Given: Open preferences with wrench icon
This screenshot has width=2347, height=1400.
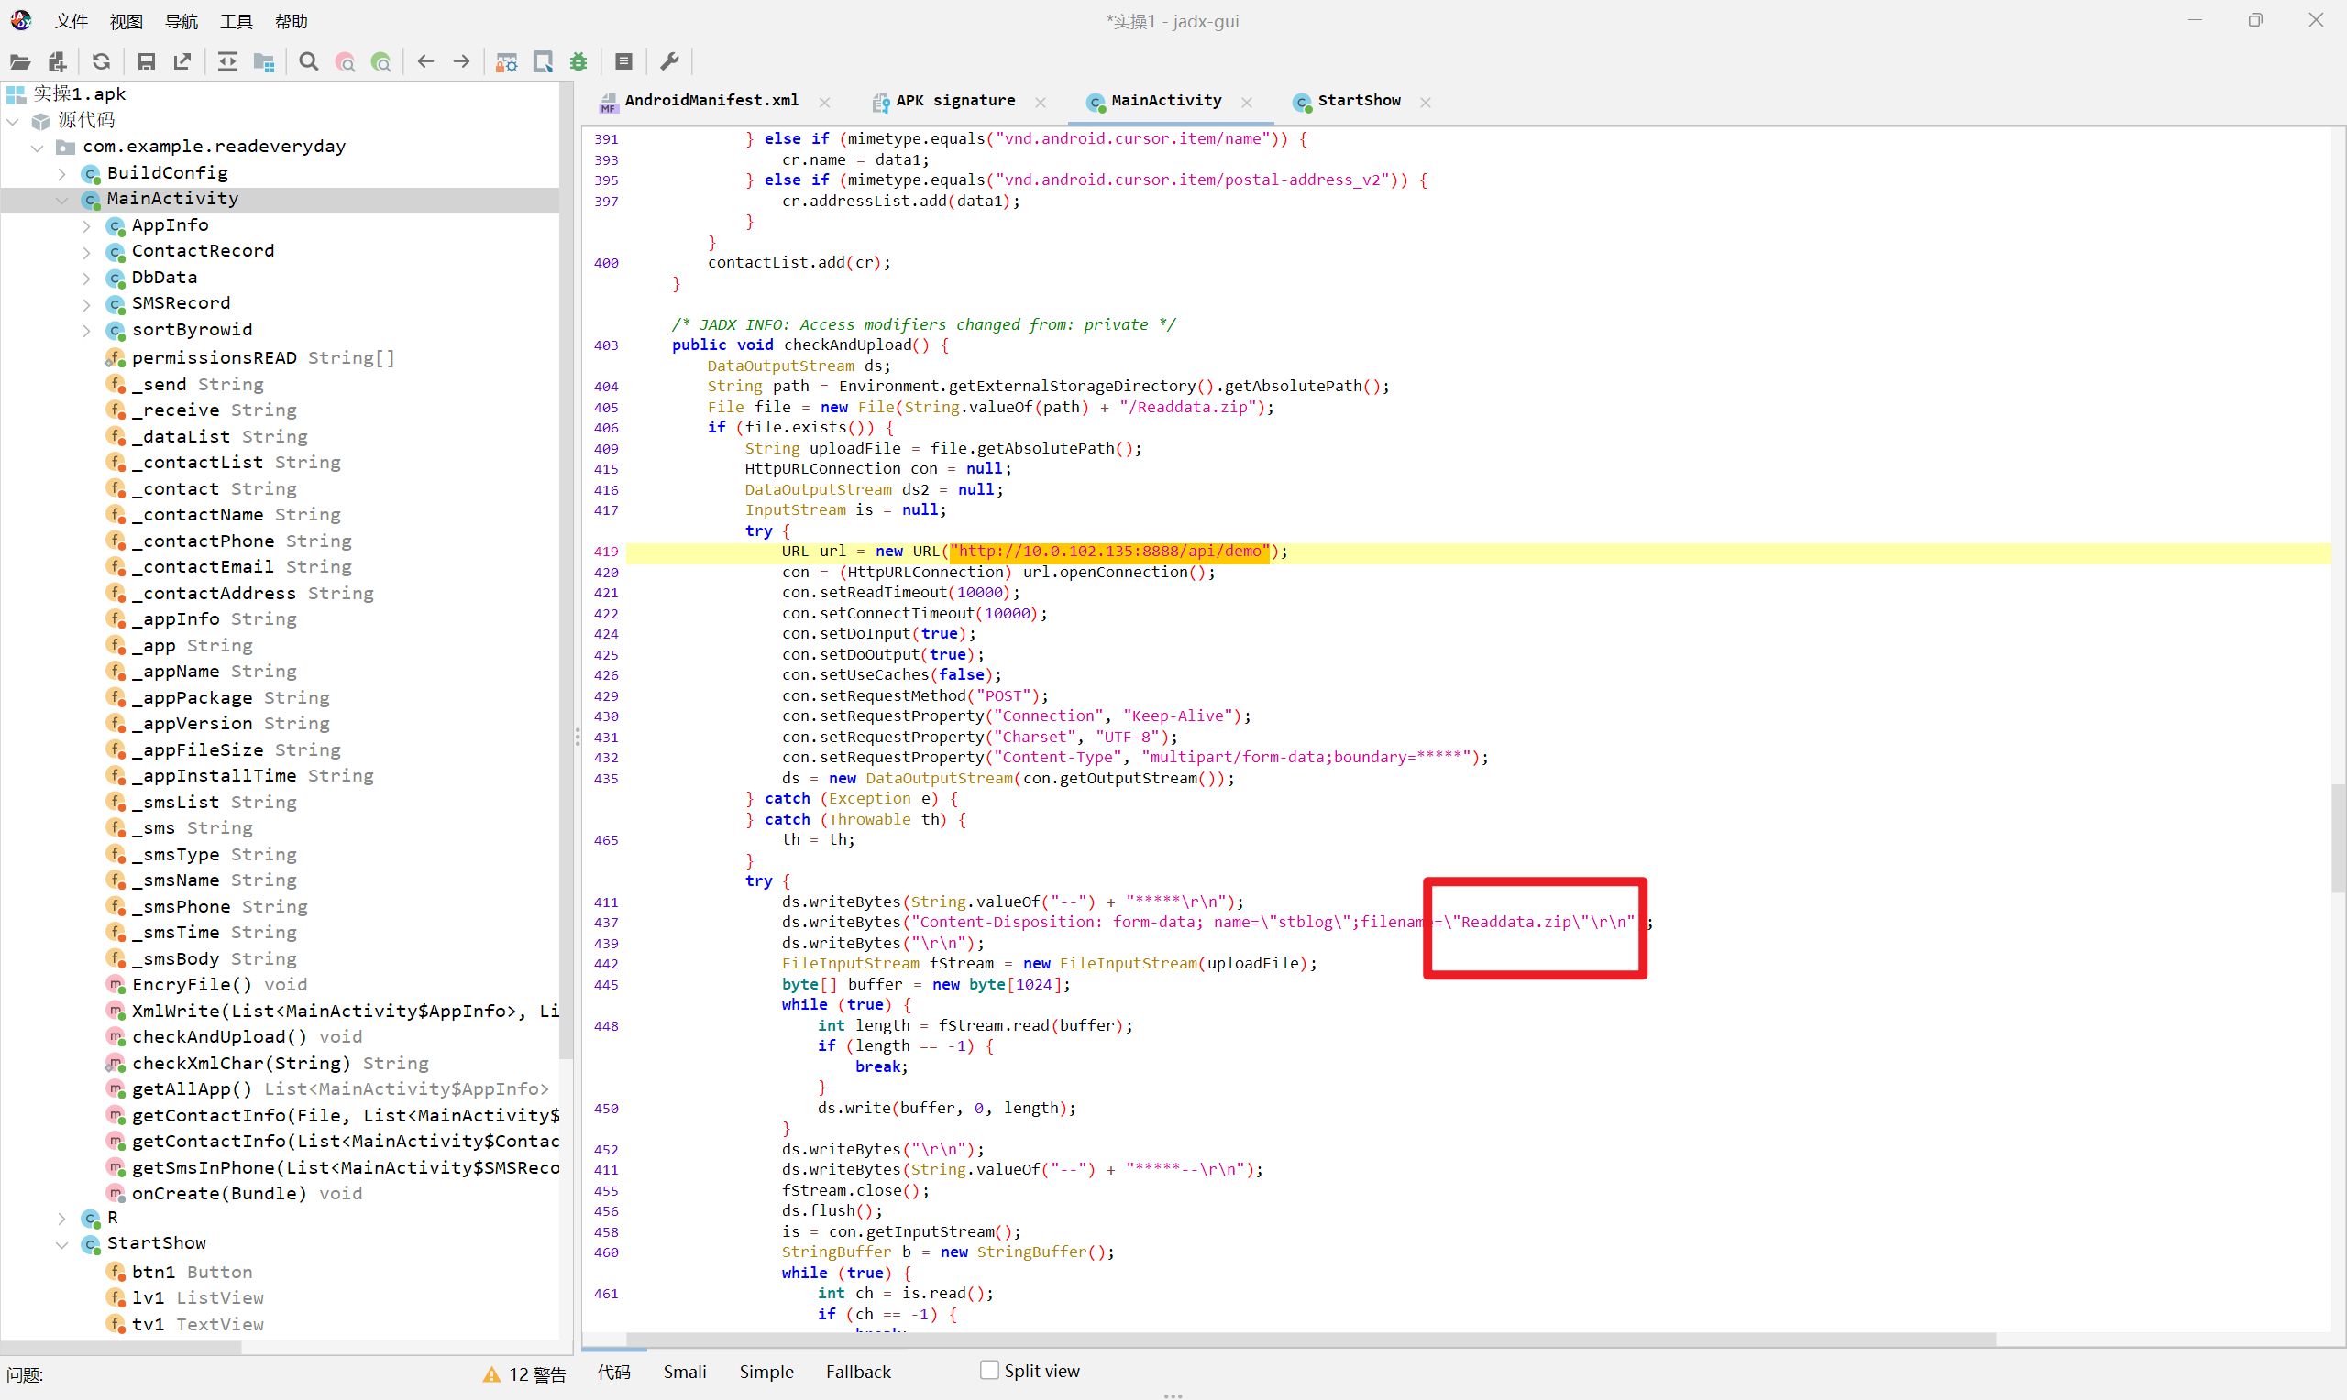Looking at the screenshot, I should tap(669, 62).
